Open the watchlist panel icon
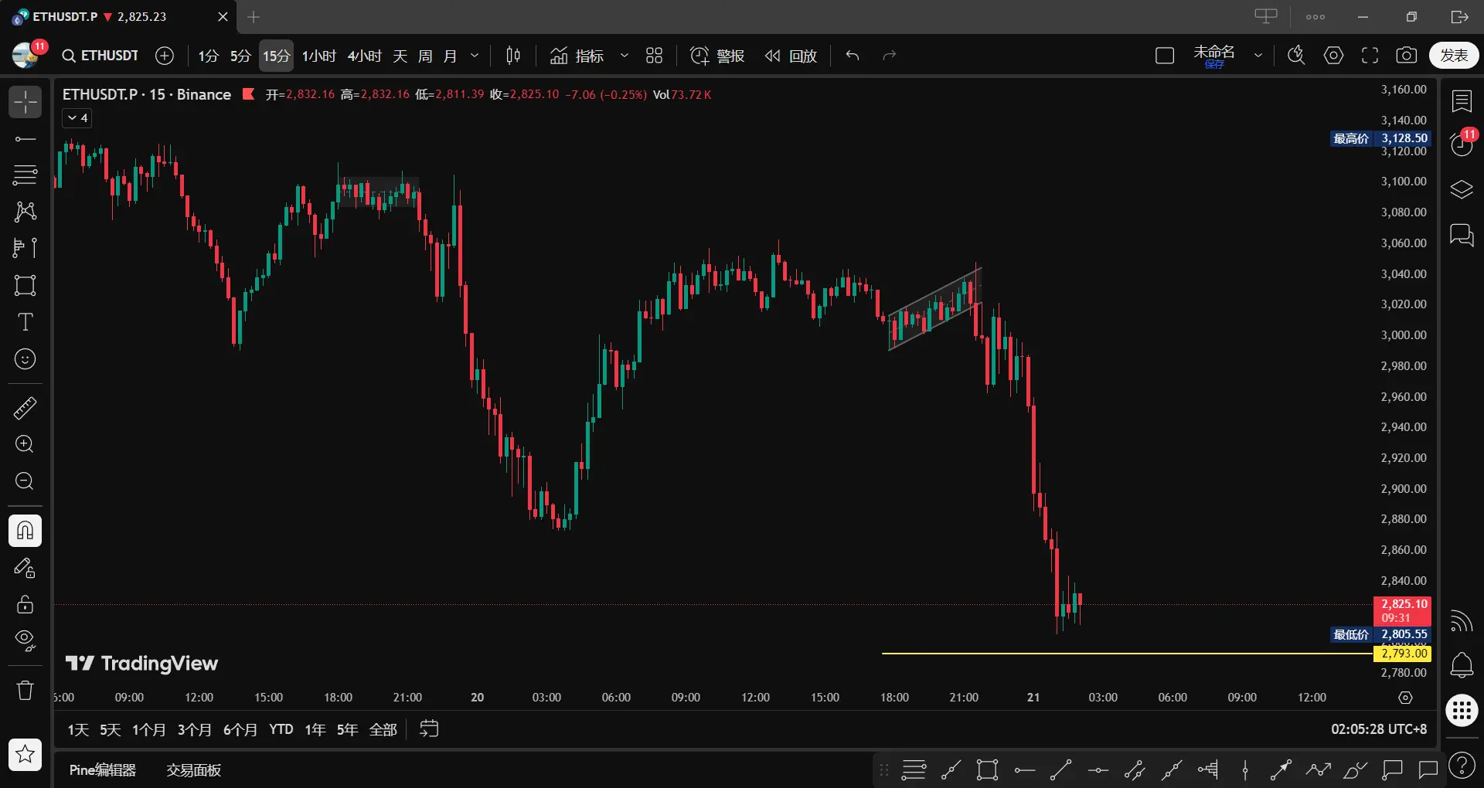The image size is (1484, 788). (x=1462, y=101)
